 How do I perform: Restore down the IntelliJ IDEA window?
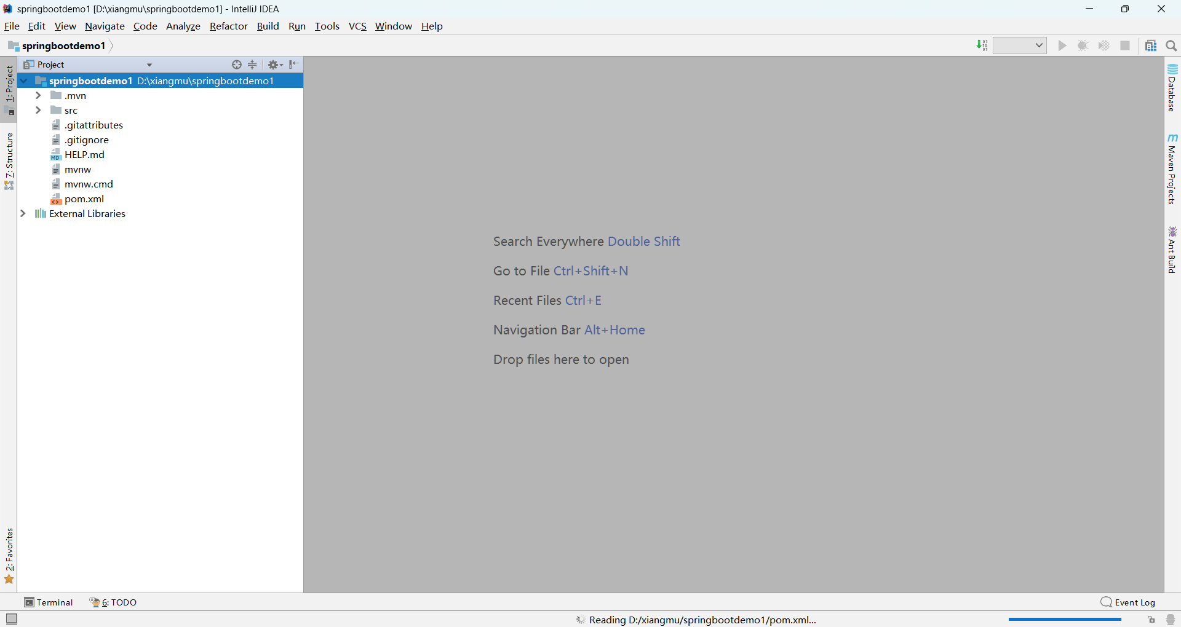click(1125, 9)
